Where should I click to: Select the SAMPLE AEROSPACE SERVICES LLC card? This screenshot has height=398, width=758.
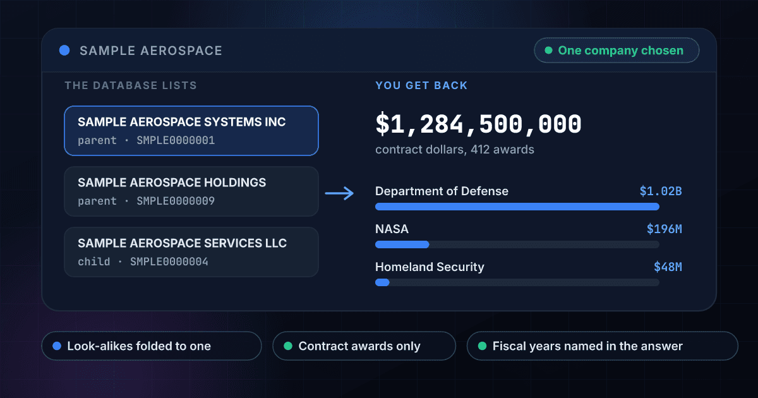191,252
